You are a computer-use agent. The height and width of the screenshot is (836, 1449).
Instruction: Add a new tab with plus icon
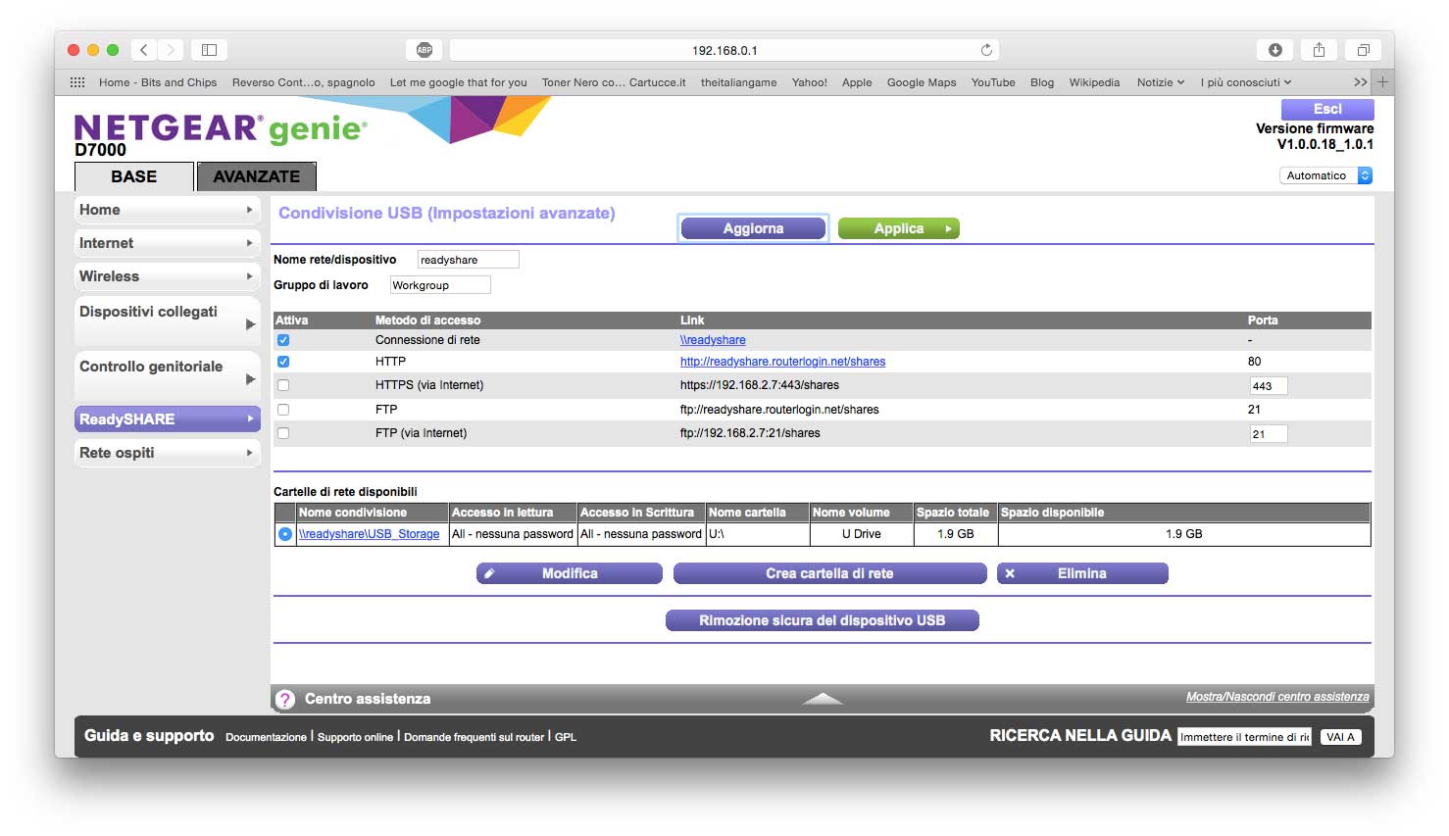1383,82
